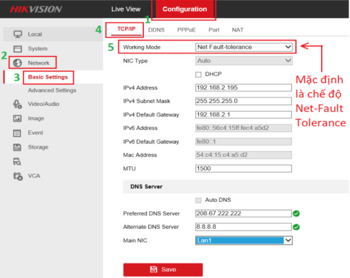Open Video/Audio settings icon
Image resolution: width=350 pixels, height=278 pixels.
[17, 104]
